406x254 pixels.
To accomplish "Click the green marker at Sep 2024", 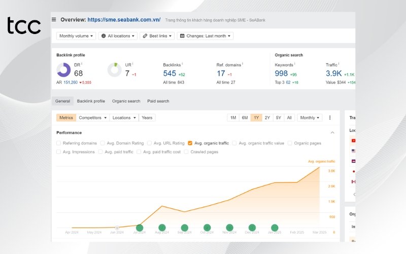I will 185,228.
